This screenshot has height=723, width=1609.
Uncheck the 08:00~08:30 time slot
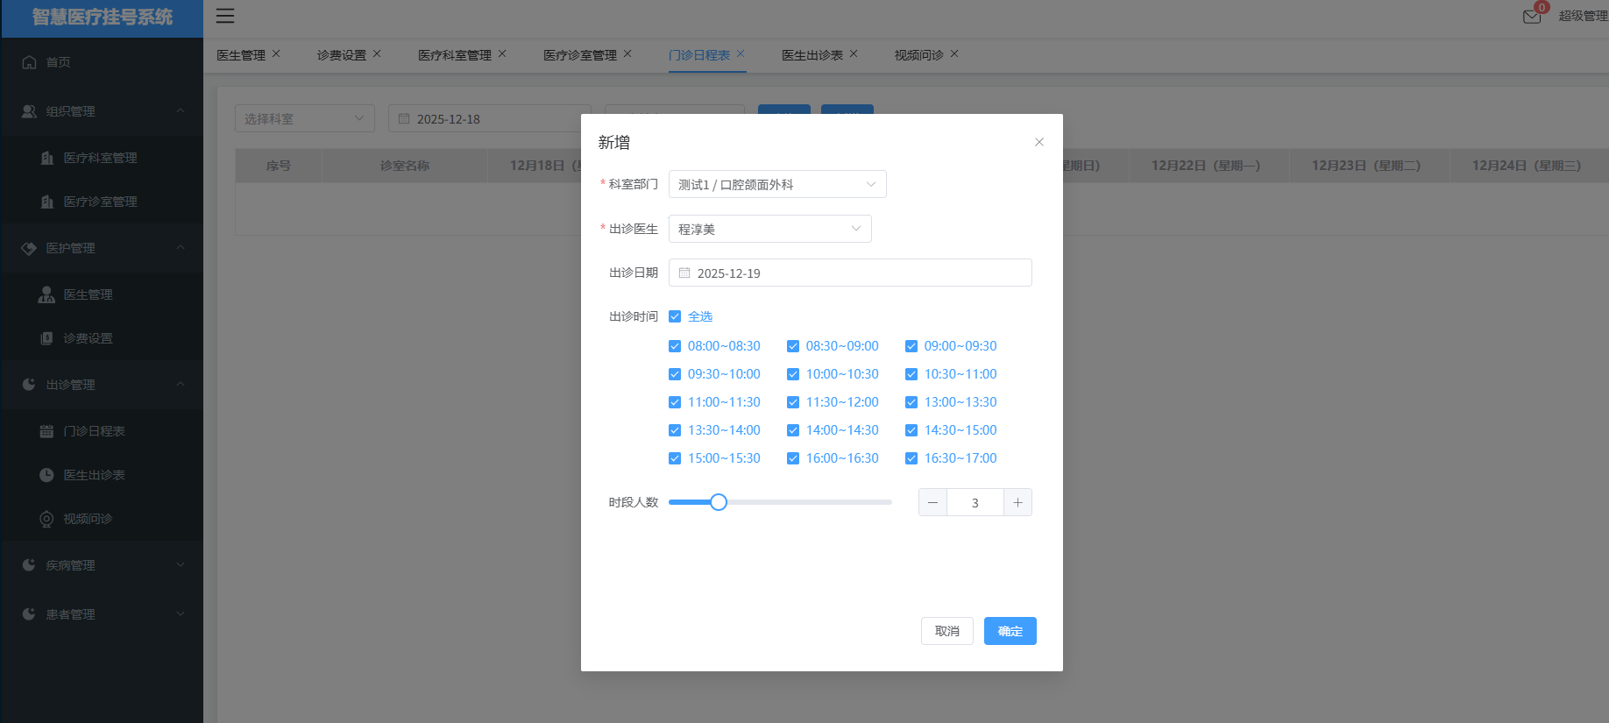[x=675, y=346]
